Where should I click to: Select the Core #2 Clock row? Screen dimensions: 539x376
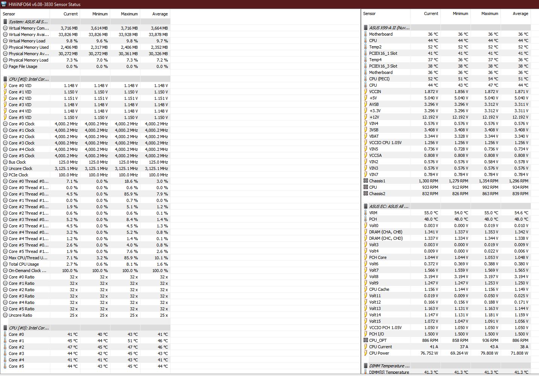86,137
